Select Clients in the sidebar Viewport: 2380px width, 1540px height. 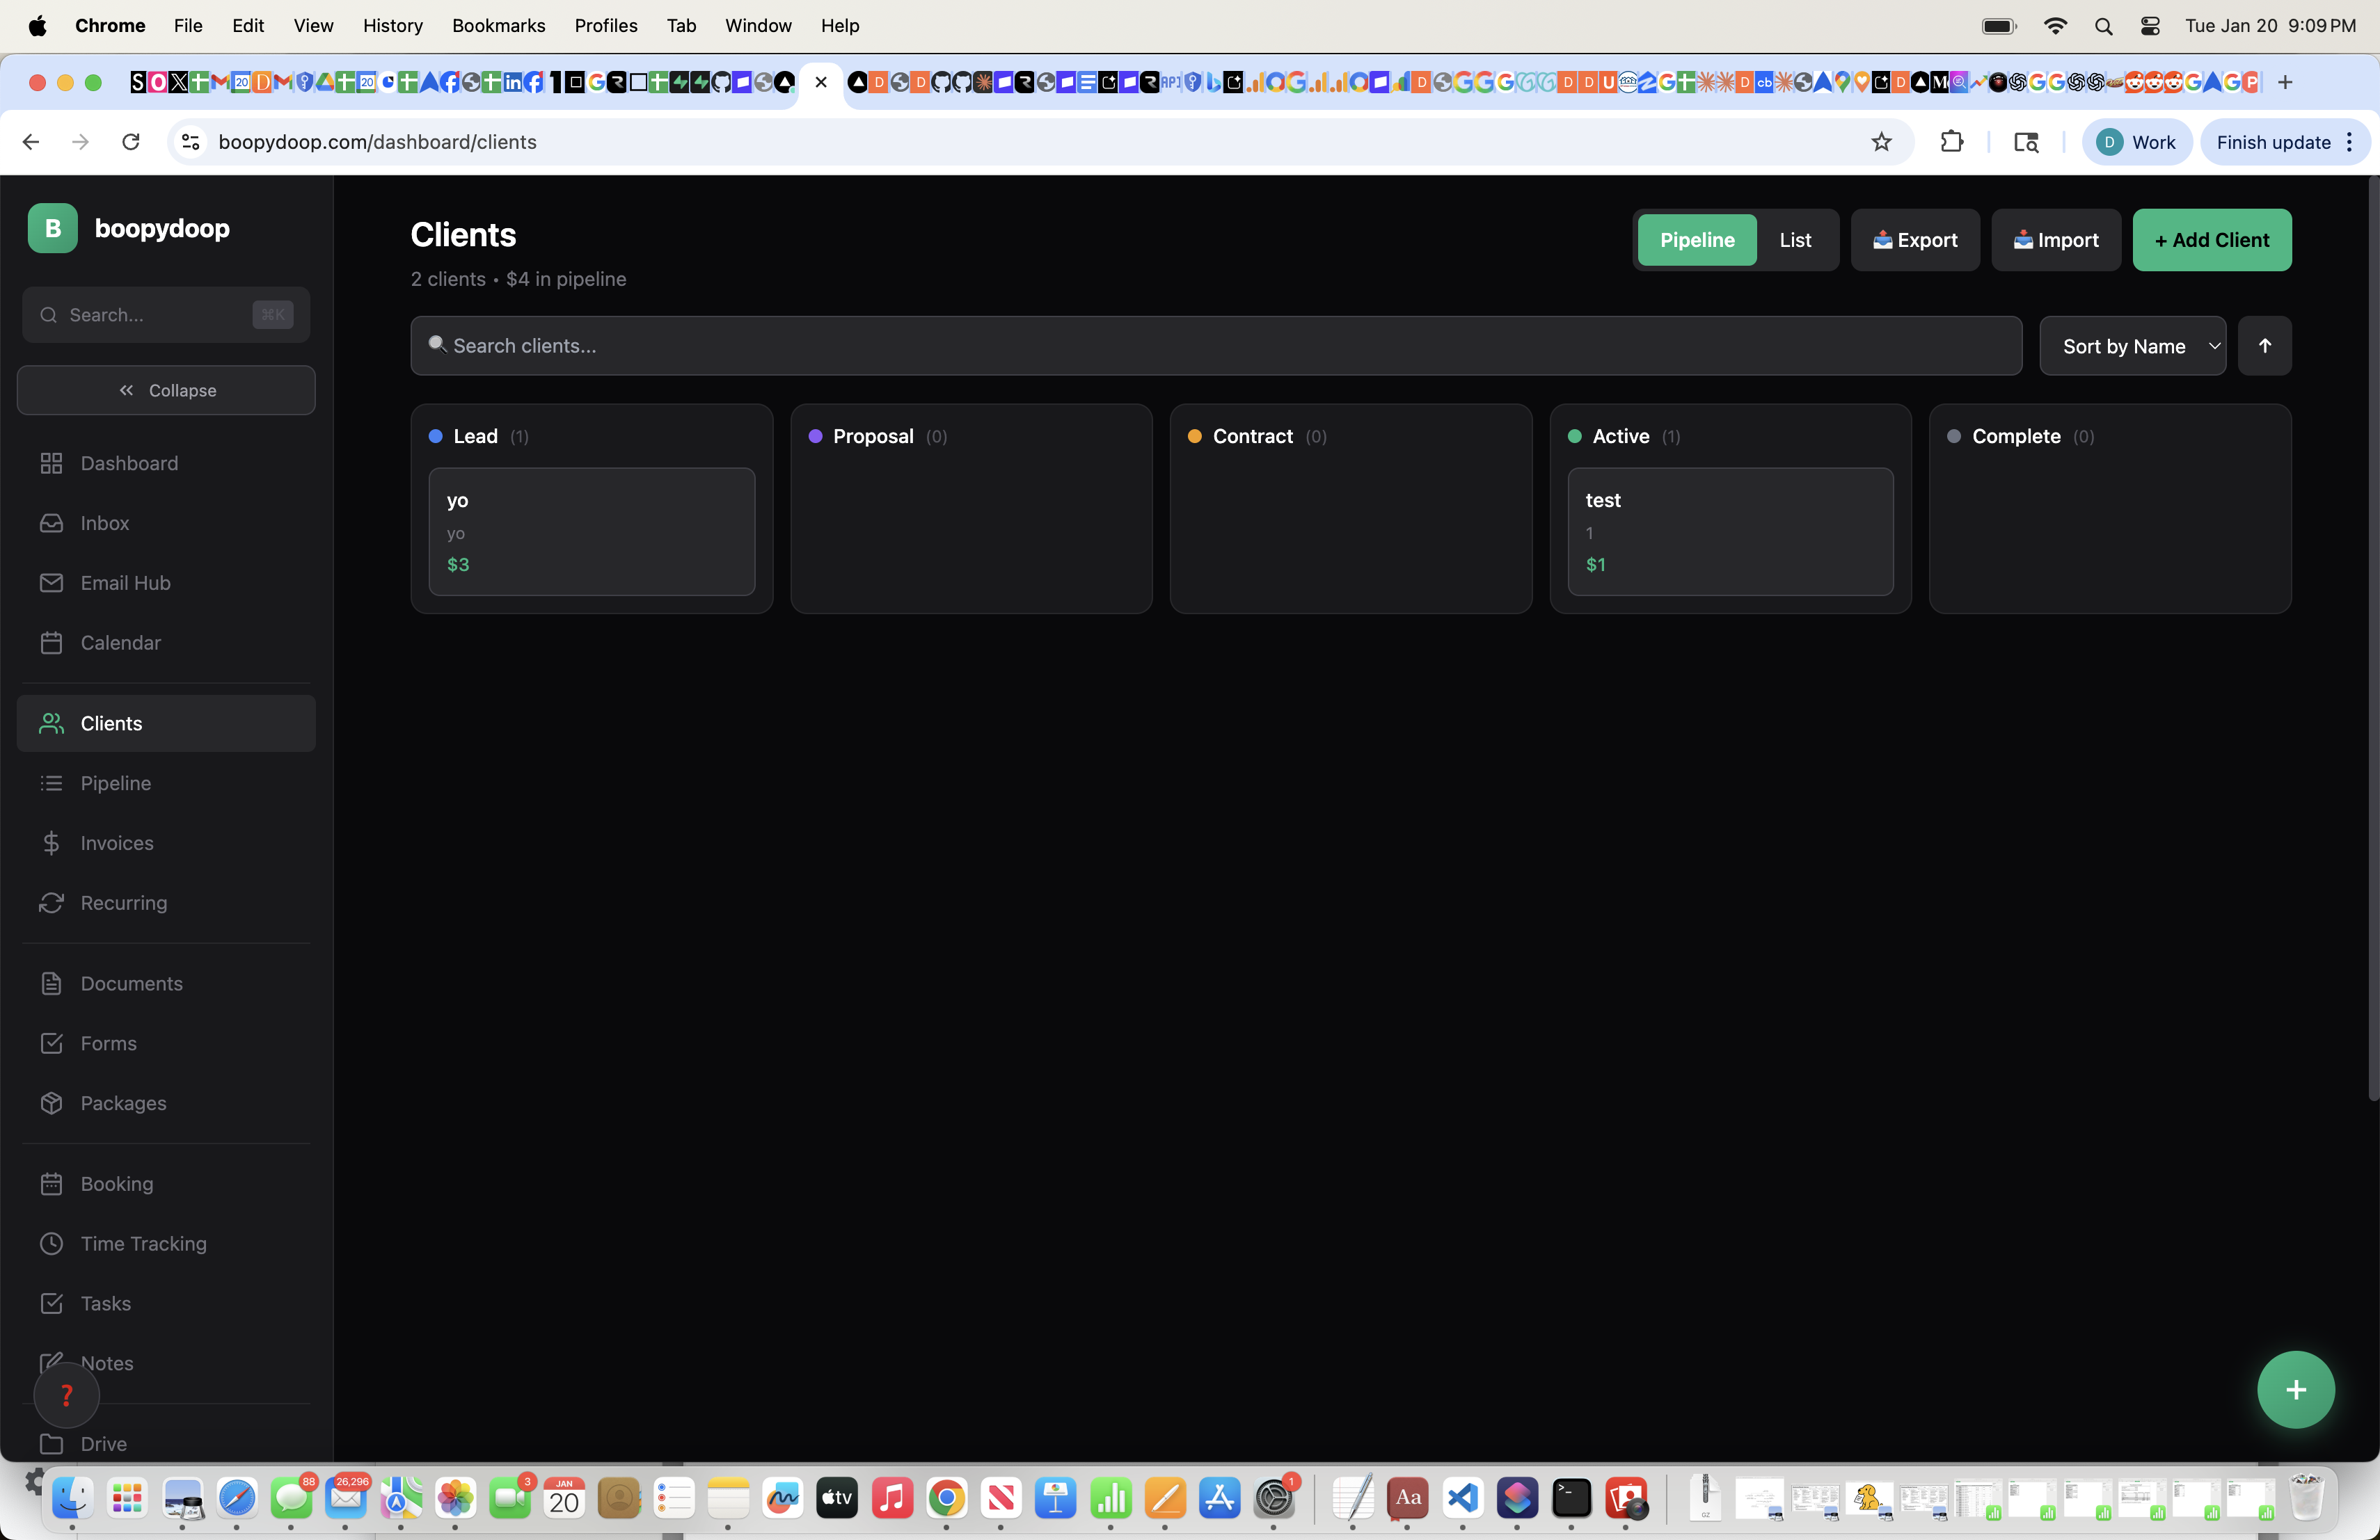[x=110, y=723]
